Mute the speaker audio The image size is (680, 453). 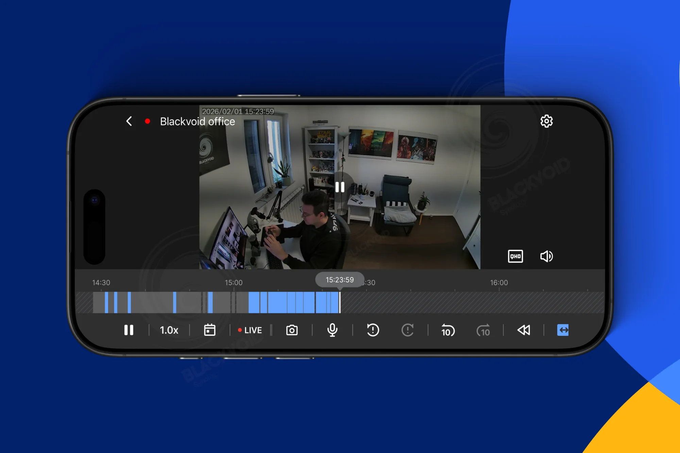[x=546, y=256]
